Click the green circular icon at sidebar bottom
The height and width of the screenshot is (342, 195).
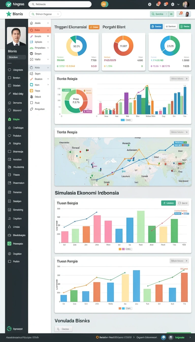9,329
